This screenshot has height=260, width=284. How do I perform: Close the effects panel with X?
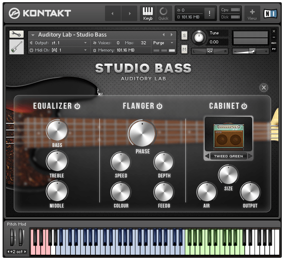(x=264, y=88)
